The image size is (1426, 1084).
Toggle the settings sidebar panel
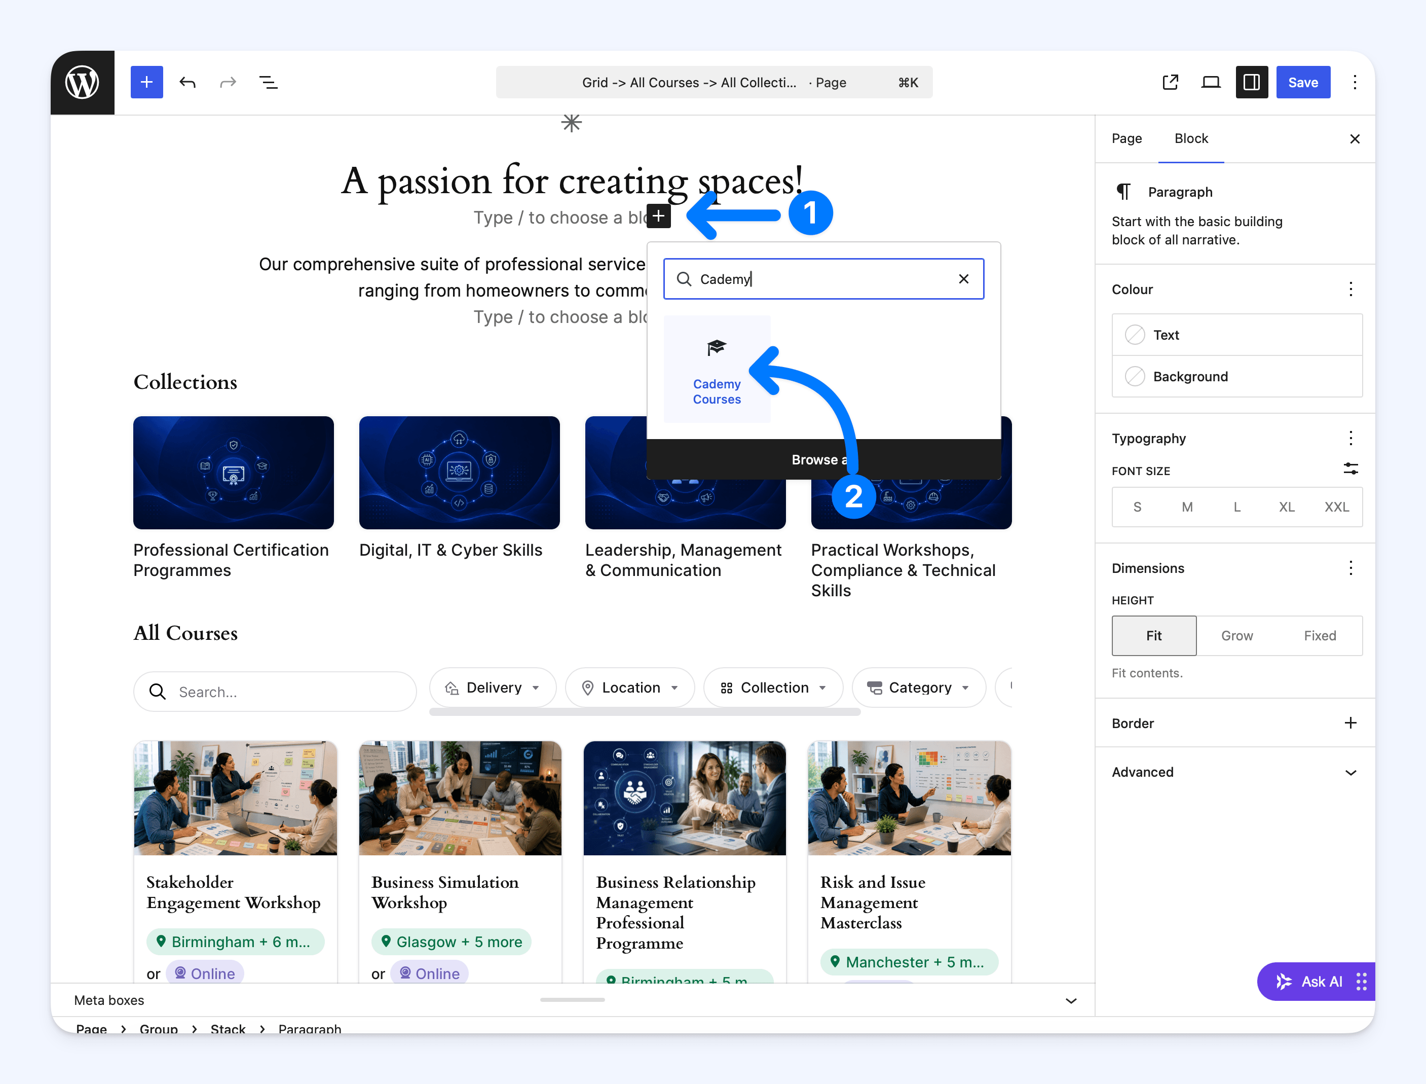pos(1252,83)
